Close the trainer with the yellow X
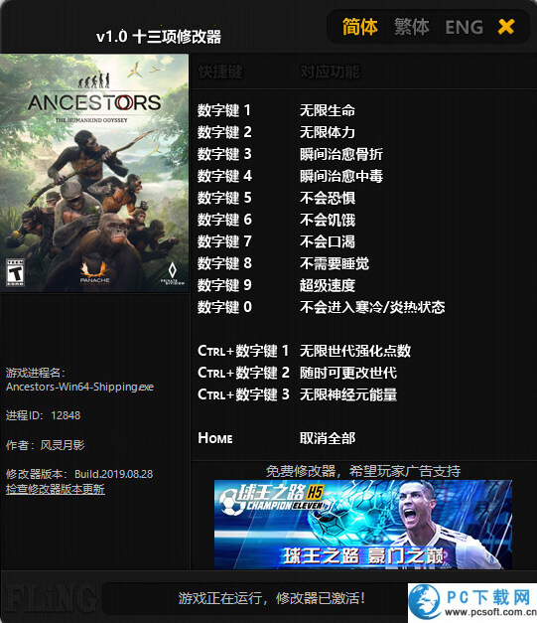Viewport: 537px width, 623px height. point(506,27)
